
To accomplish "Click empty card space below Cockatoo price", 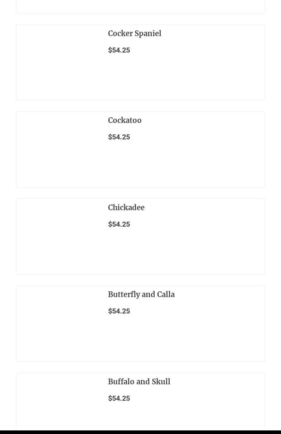I will (x=183, y=164).
